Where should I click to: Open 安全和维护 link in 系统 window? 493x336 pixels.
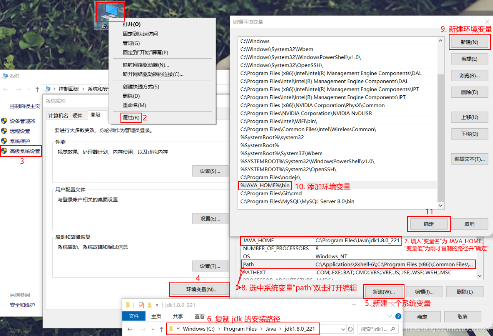[x=22, y=305]
